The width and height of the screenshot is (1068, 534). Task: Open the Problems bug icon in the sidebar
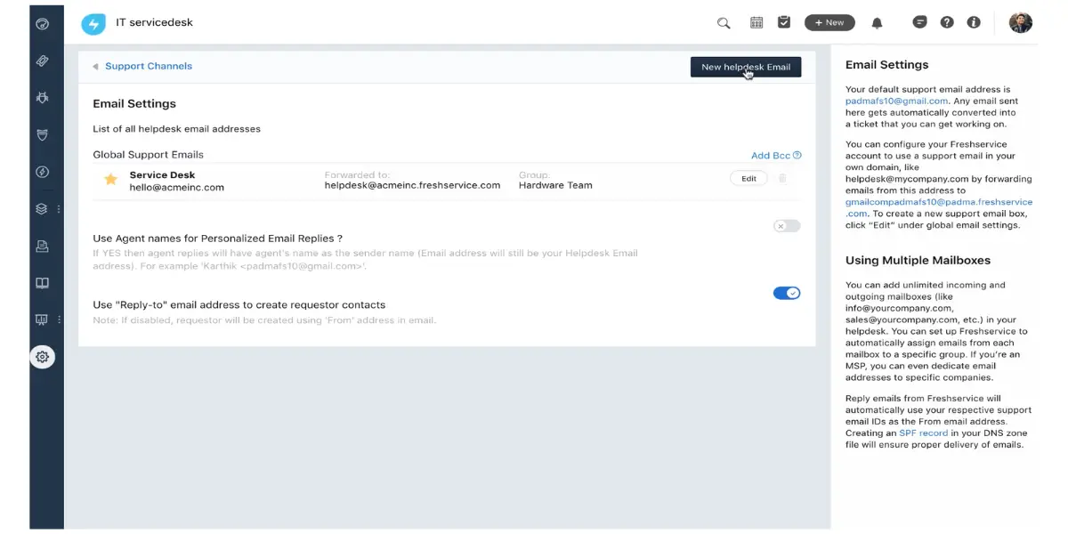point(42,97)
